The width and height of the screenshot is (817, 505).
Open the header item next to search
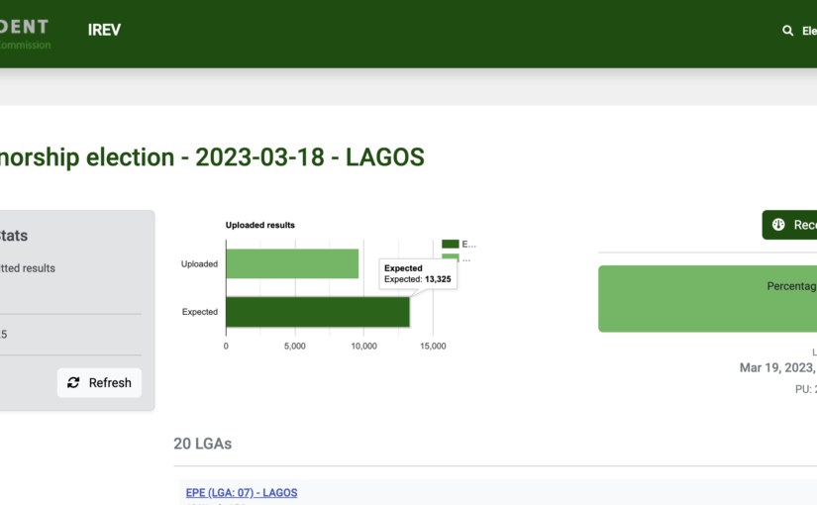(808, 31)
